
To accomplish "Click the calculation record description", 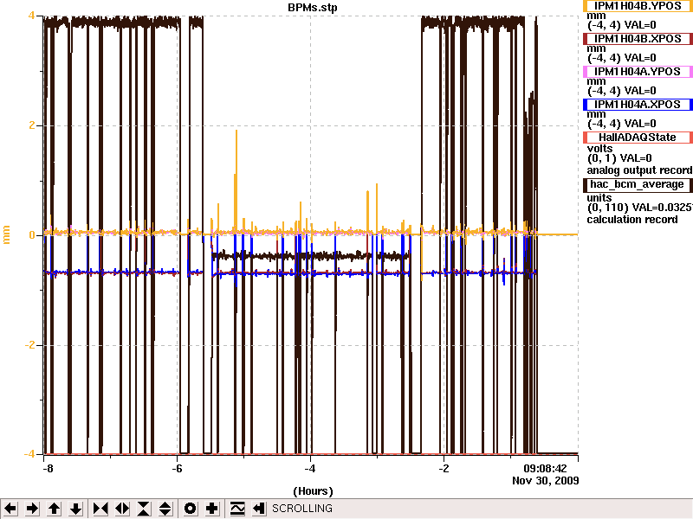I will pyautogui.click(x=632, y=220).
